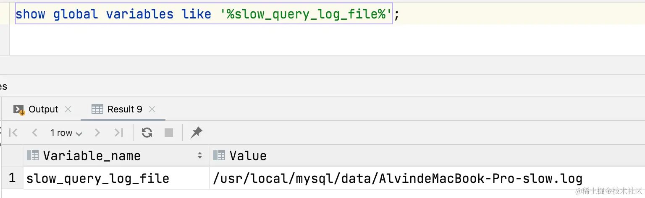The width and height of the screenshot is (645, 198).
Task: Close the Result 9 tab
Action: [x=152, y=109]
